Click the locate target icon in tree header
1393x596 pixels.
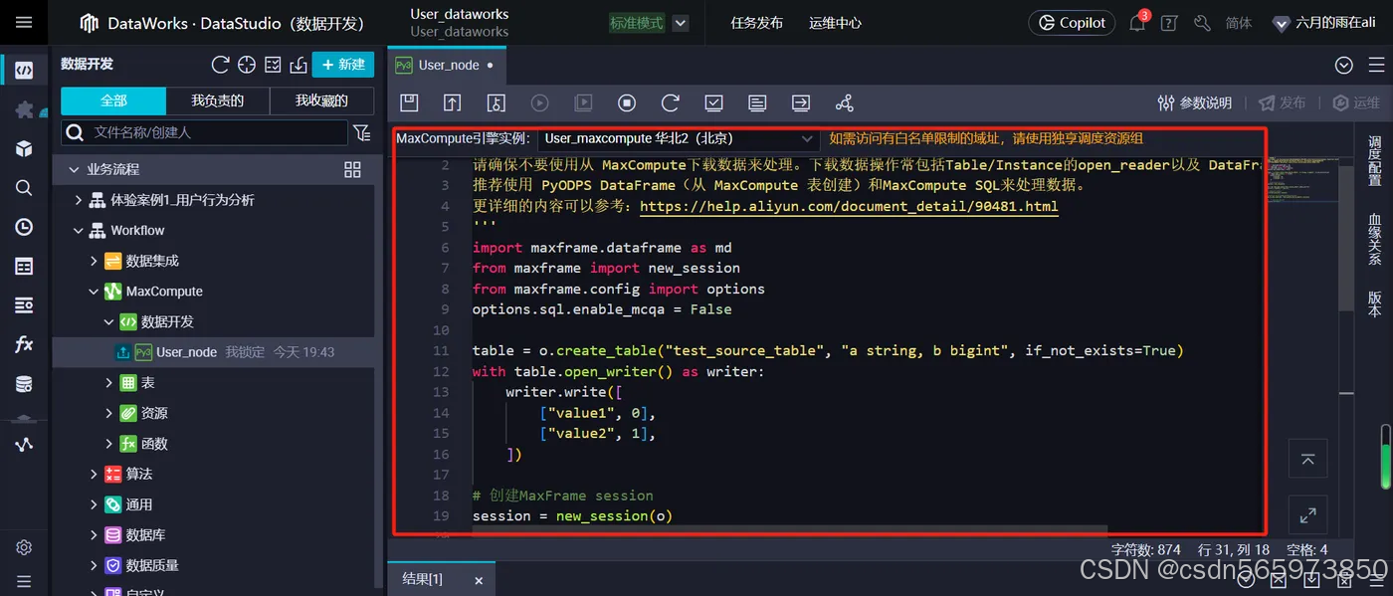(x=247, y=65)
